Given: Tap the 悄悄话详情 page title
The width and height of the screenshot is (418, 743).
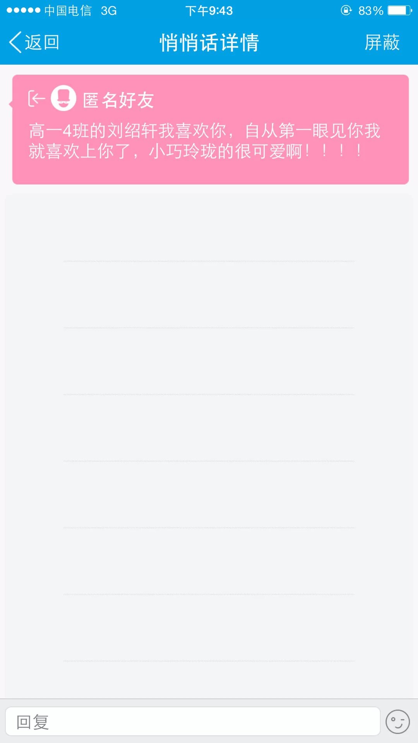Looking at the screenshot, I should (209, 42).
